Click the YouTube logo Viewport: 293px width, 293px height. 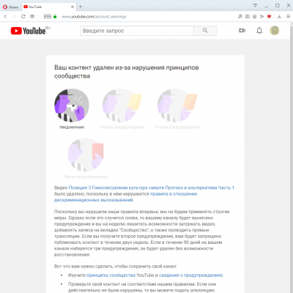pos(28,31)
